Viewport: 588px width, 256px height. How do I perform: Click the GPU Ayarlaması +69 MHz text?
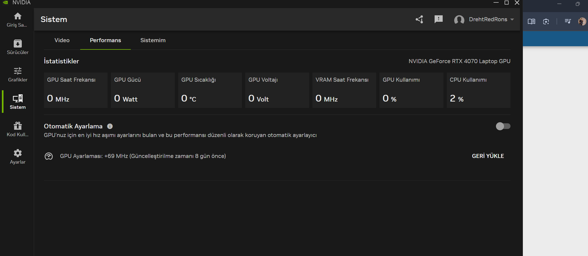click(x=143, y=156)
